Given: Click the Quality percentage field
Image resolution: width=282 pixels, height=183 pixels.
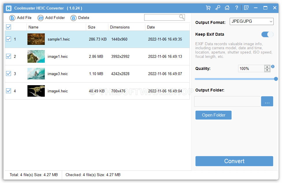Looking at the screenshot, I should 251,68.
